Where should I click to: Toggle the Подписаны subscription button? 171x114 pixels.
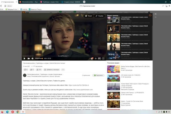[98, 75]
